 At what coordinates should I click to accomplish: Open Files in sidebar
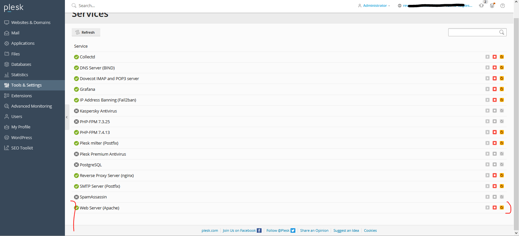click(32, 54)
